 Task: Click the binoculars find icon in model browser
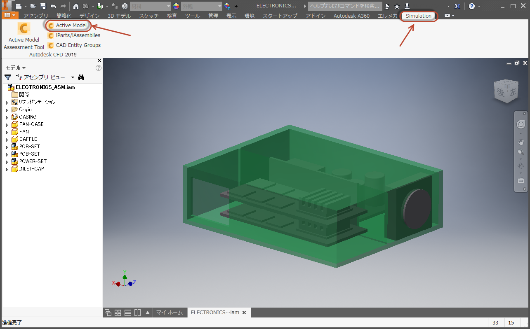(x=81, y=77)
